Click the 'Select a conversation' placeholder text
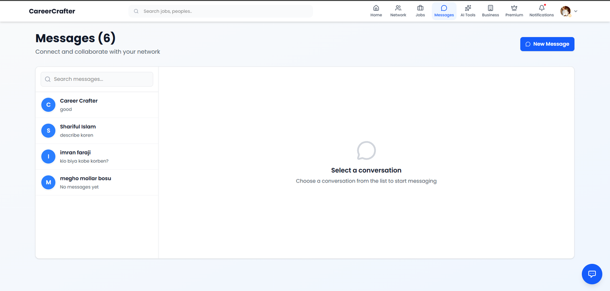 coord(366,170)
